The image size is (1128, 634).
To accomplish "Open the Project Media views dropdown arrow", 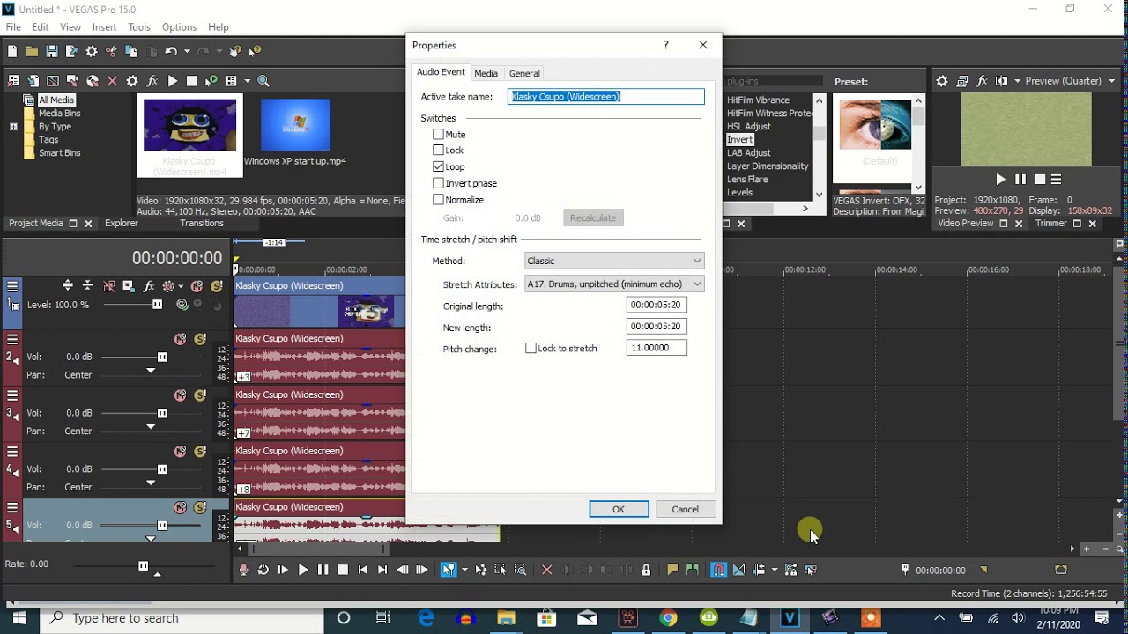I will click(x=247, y=81).
